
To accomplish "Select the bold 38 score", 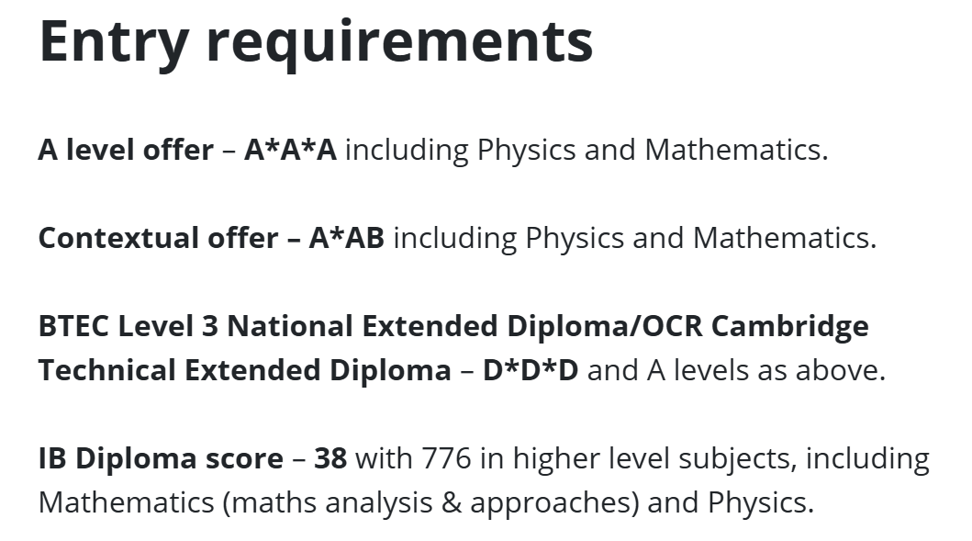I will [x=330, y=458].
